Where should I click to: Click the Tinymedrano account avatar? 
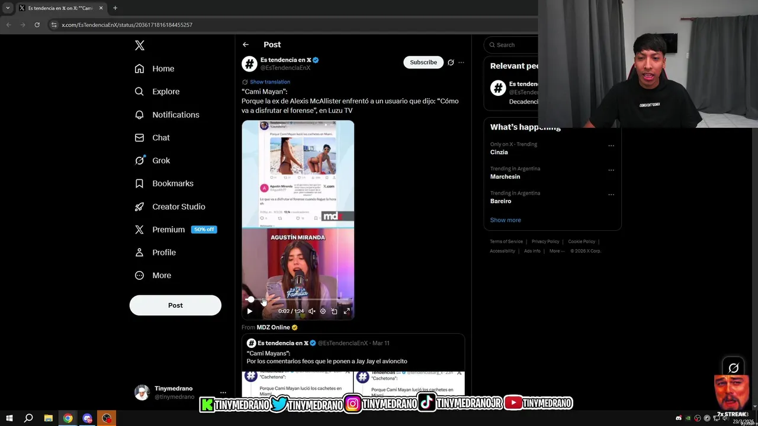142,392
